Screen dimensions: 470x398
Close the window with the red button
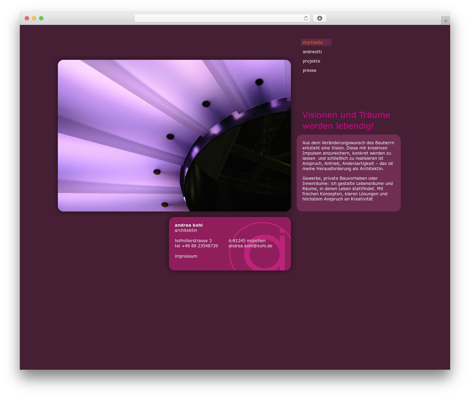(27, 18)
